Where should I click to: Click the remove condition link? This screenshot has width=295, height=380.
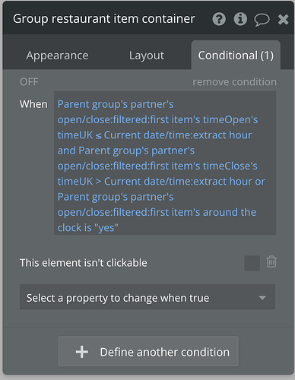click(x=234, y=82)
